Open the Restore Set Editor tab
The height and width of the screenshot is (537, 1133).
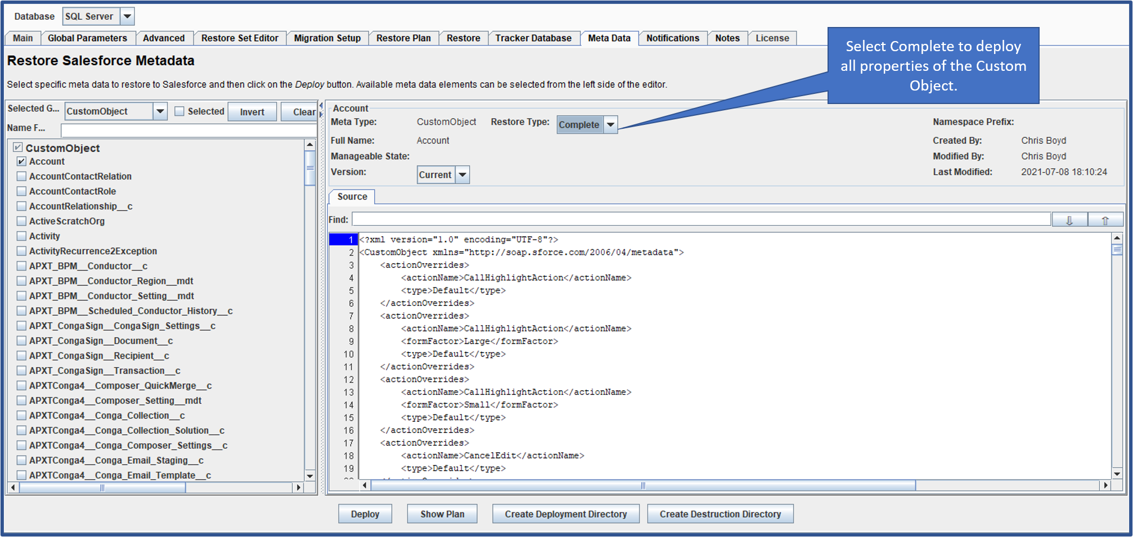[x=240, y=38]
